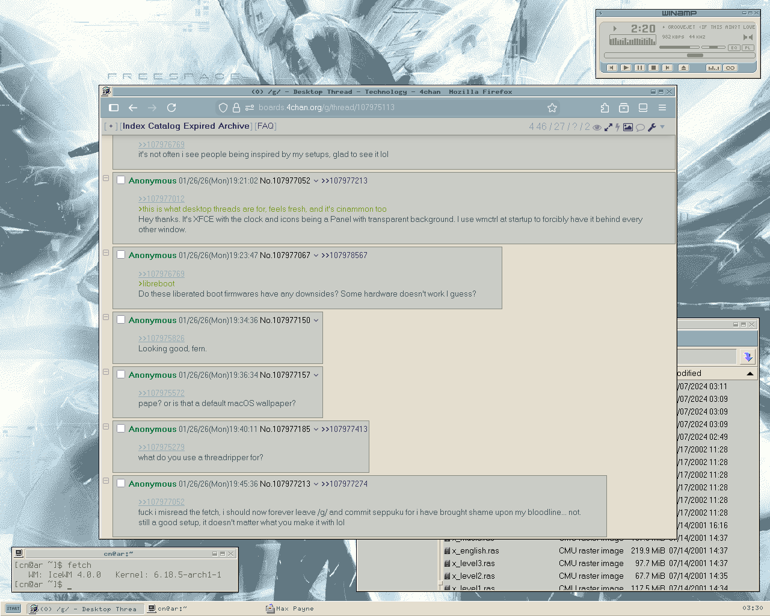Click the Firefox laptop toolbar icon
Image resolution: width=770 pixels, height=616 pixels.
pyautogui.click(x=643, y=108)
